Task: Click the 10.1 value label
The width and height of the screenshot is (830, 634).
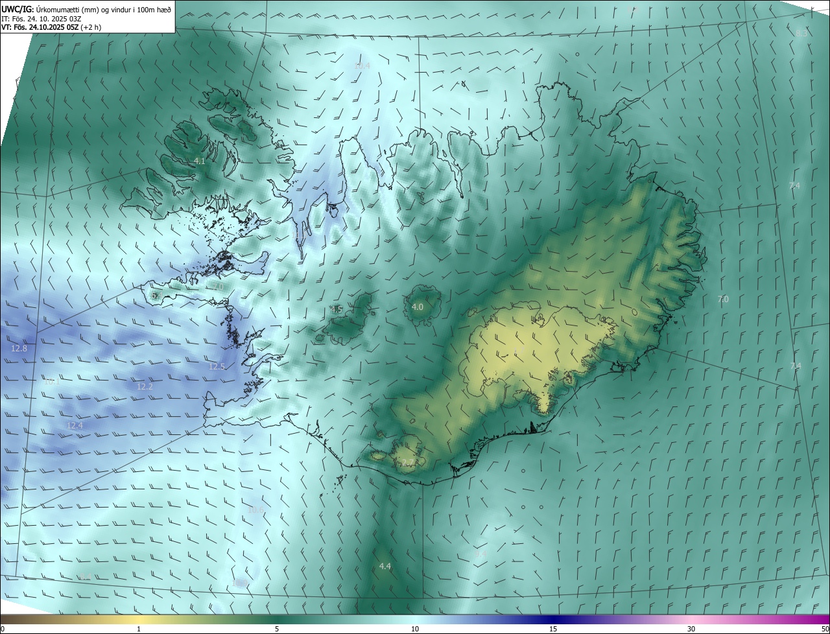Action: (52, 382)
